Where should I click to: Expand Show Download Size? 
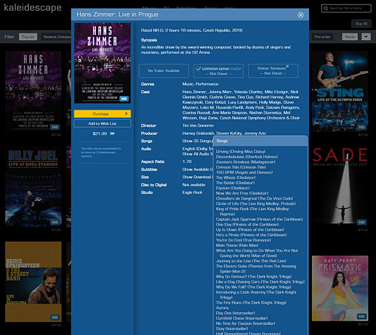point(197,177)
